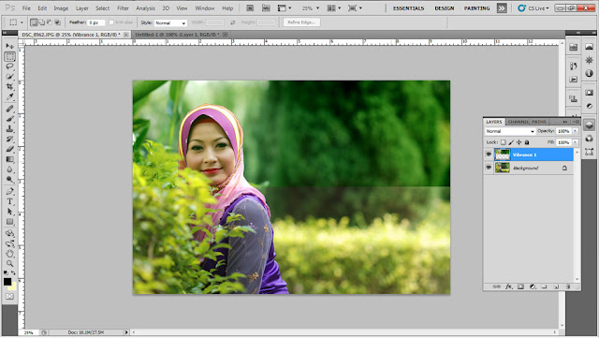Swap foreground and background colors
The height and width of the screenshot is (338, 599).
14,273
